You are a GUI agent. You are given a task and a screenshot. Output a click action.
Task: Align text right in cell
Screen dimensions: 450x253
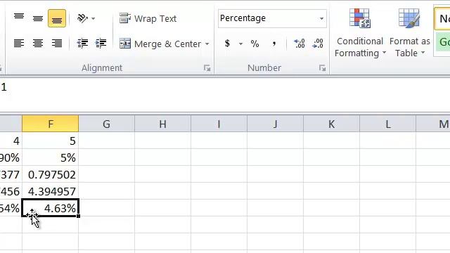(x=57, y=44)
